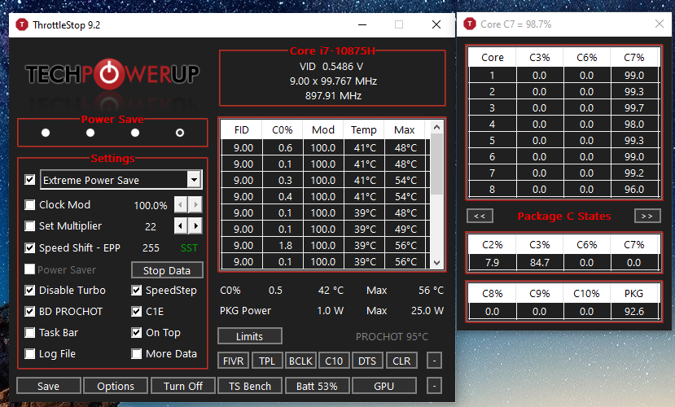Open the Options dialog
The image size is (675, 407).
coord(116,386)
